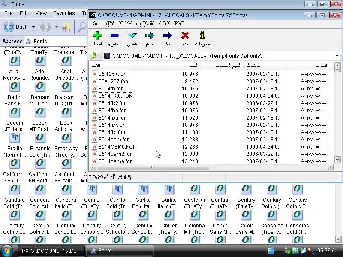Open the Edit menu in Fonts window
This screenshot has width=343, height=257.
tap(24, 13)
